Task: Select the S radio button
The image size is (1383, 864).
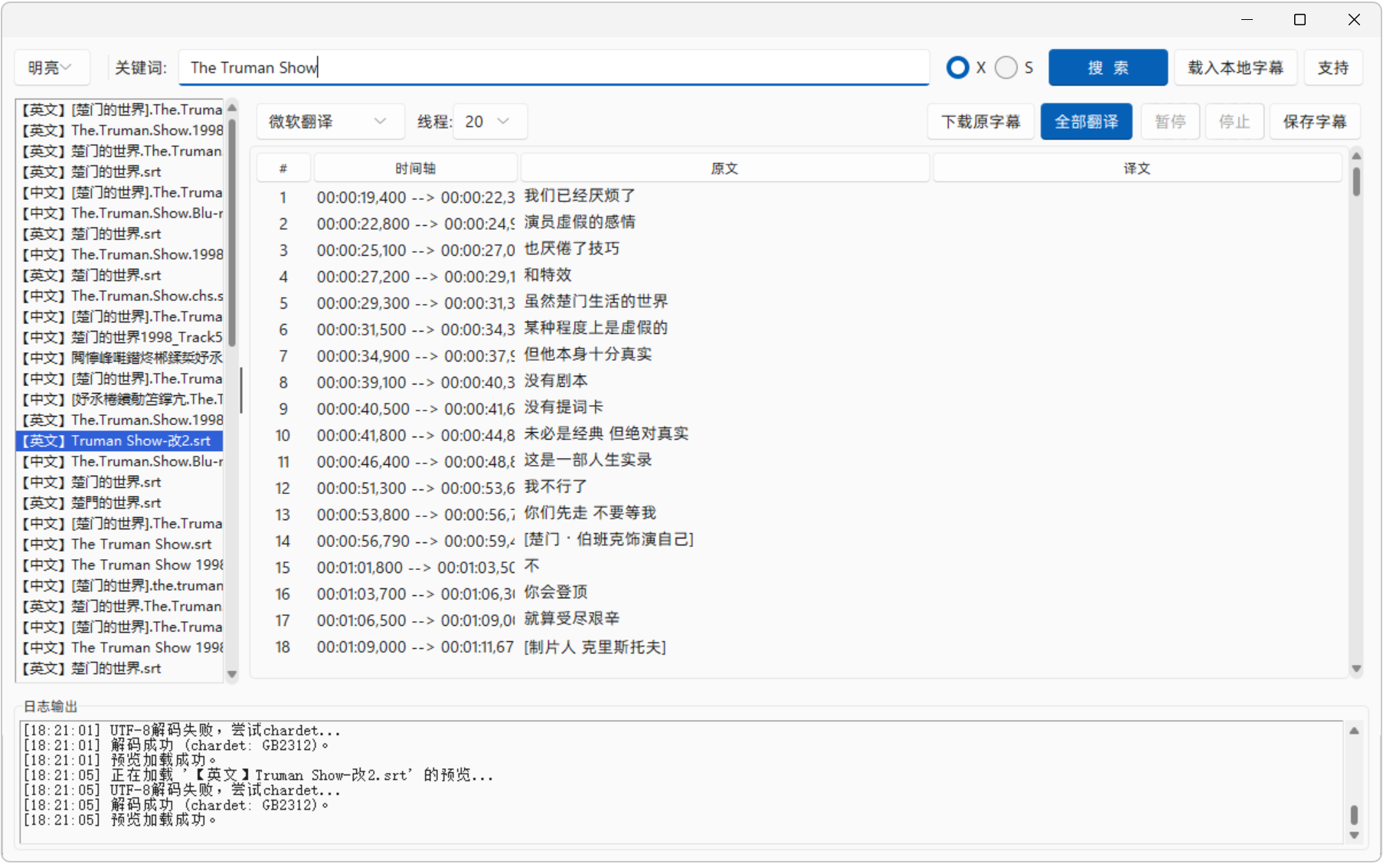Action: tap(1006, 67)
